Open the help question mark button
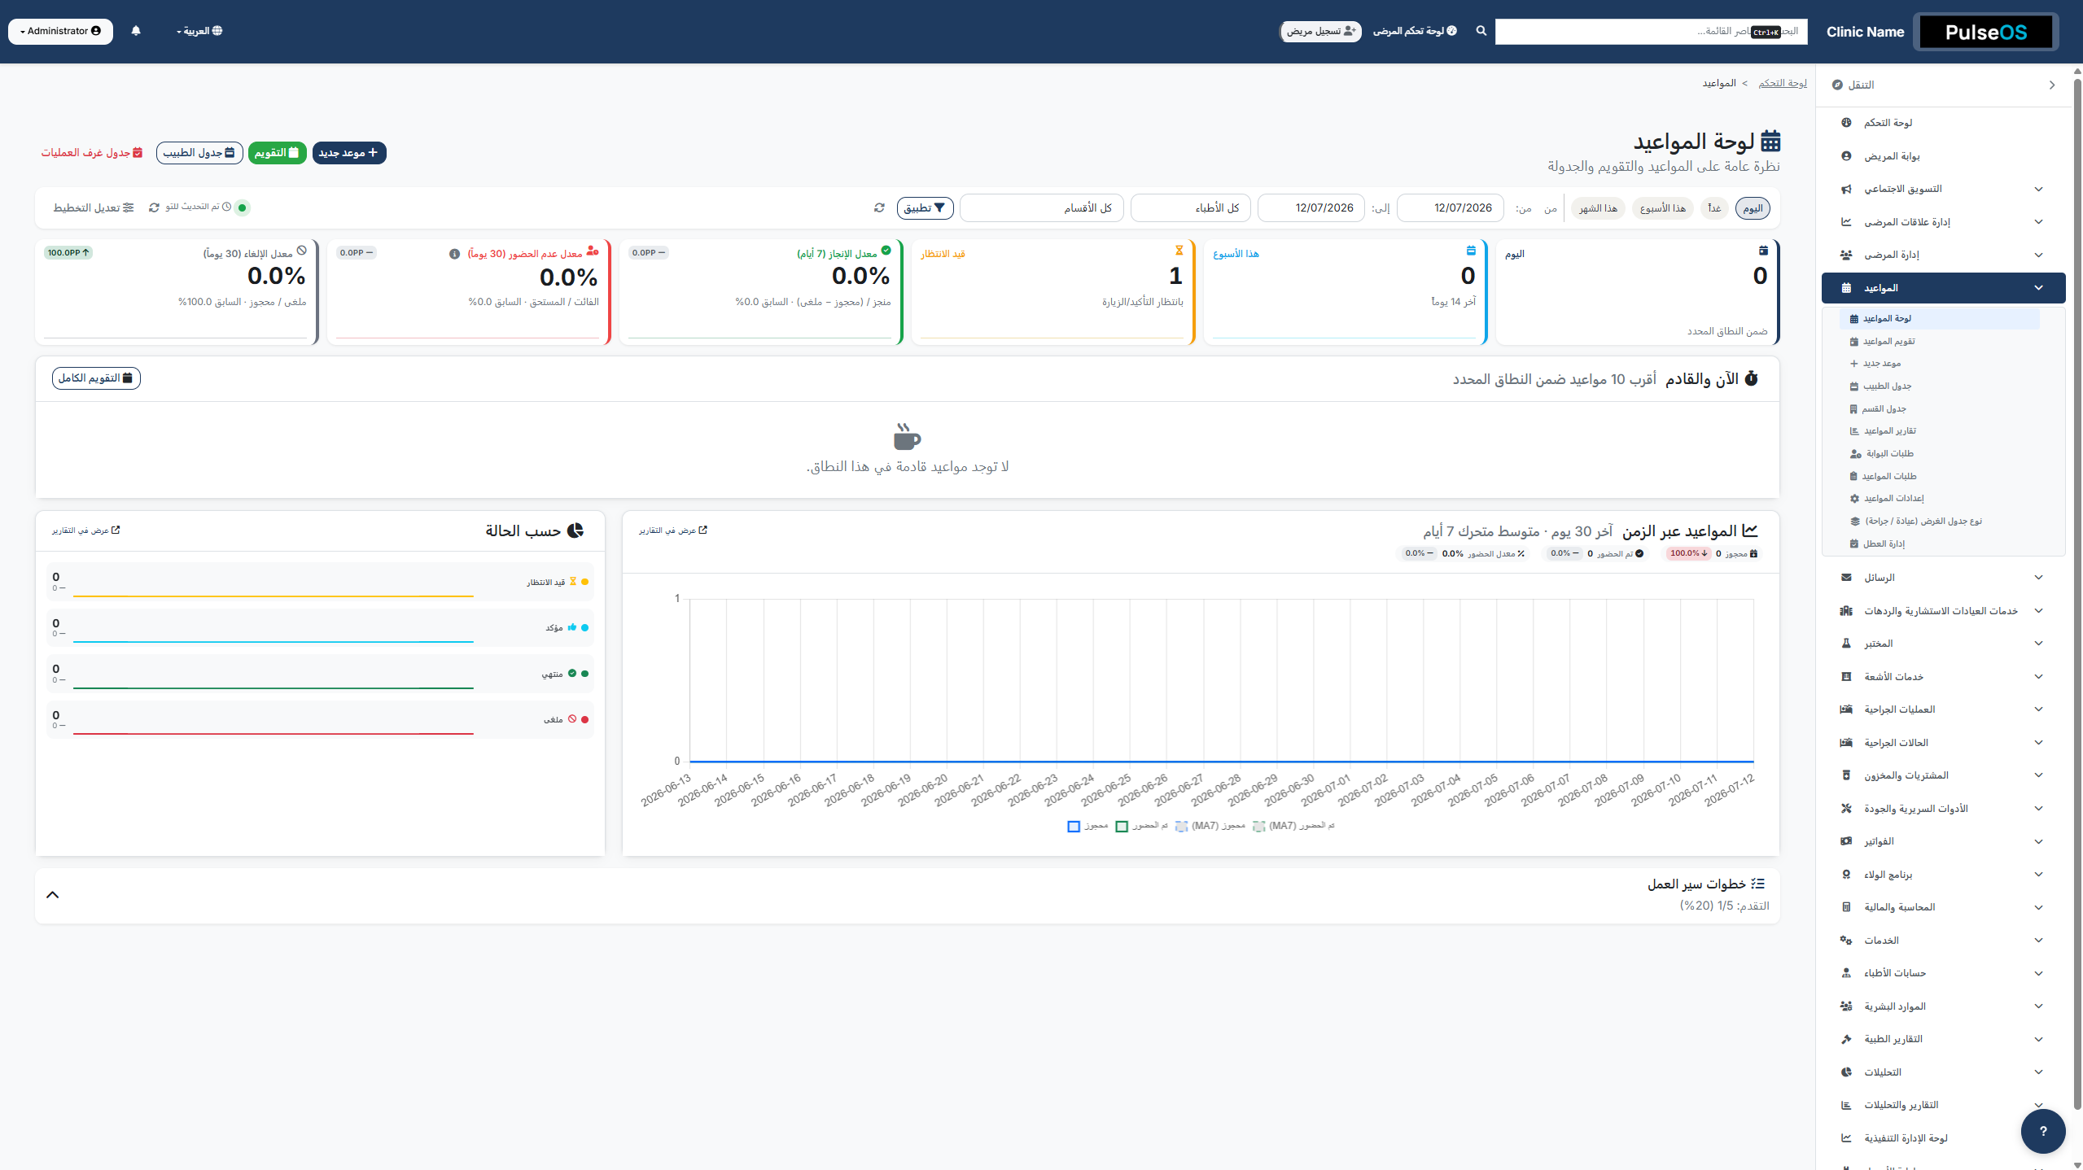 [2043, 1131]
